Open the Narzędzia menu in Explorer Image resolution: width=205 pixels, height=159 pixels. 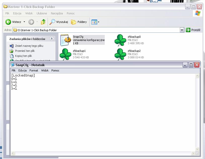tap(57, 13)
